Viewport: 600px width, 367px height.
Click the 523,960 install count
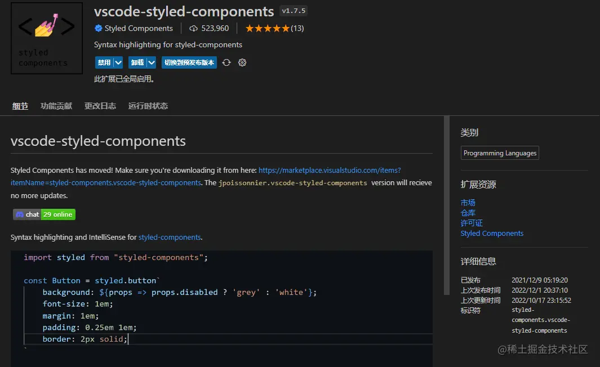(215, 28)
